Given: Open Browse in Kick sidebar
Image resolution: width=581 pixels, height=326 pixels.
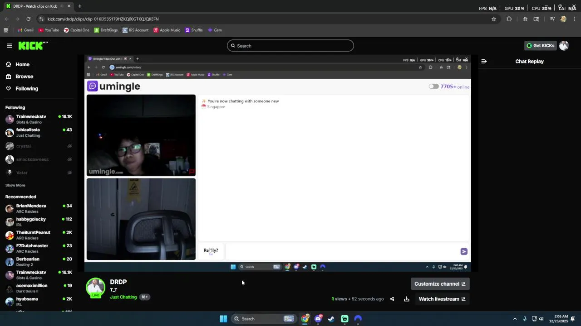Looking at the screenshot, I should tap(24, 77).
